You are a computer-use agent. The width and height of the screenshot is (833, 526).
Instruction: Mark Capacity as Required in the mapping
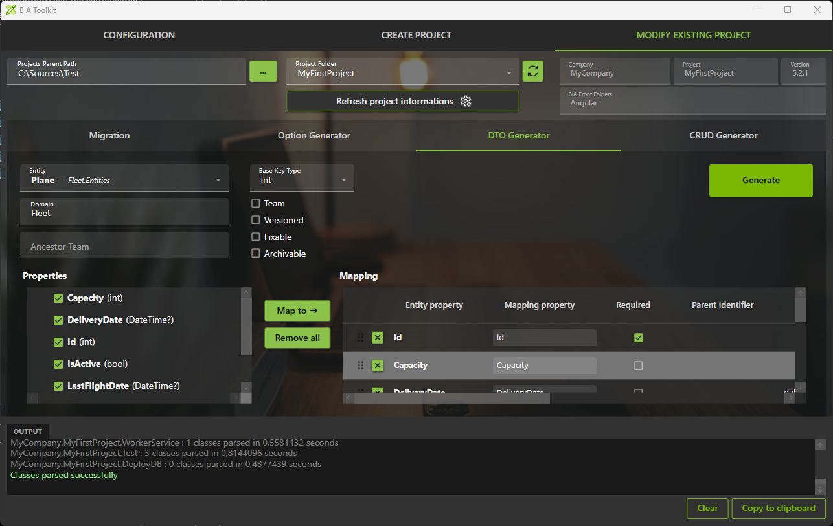(638, 365)
